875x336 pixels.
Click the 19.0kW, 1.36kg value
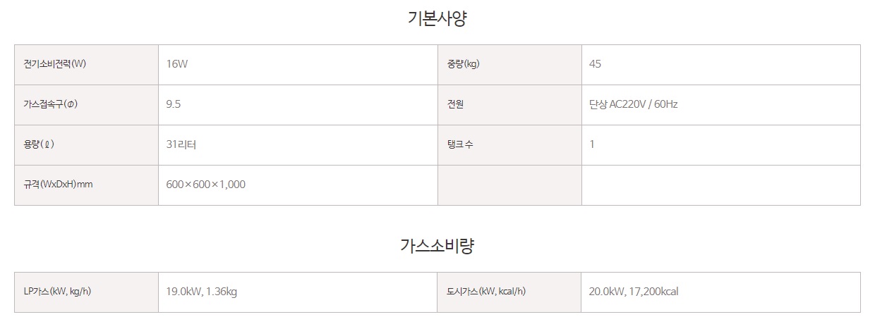coord(202,292)
